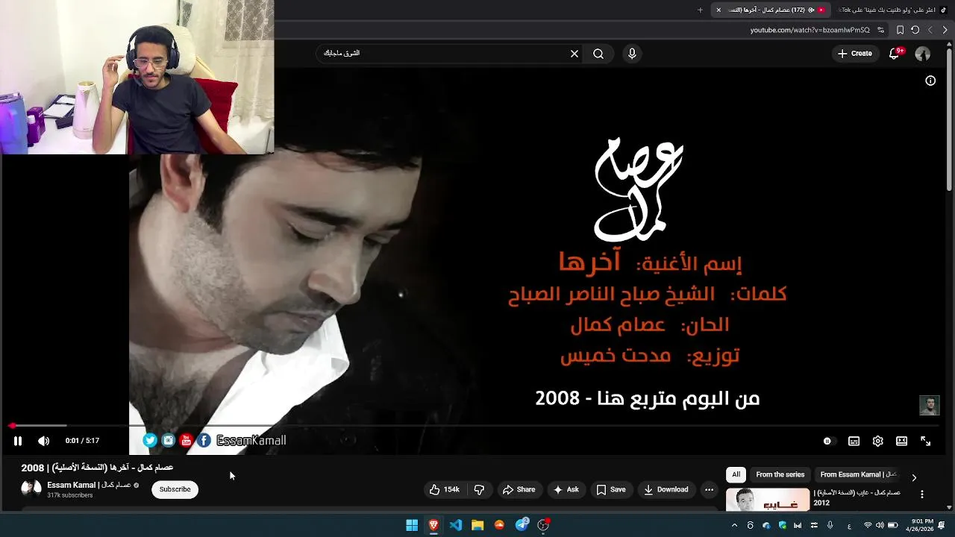Bookmark this page
Screen dimensions: 955x537
(x=900, y=30)
